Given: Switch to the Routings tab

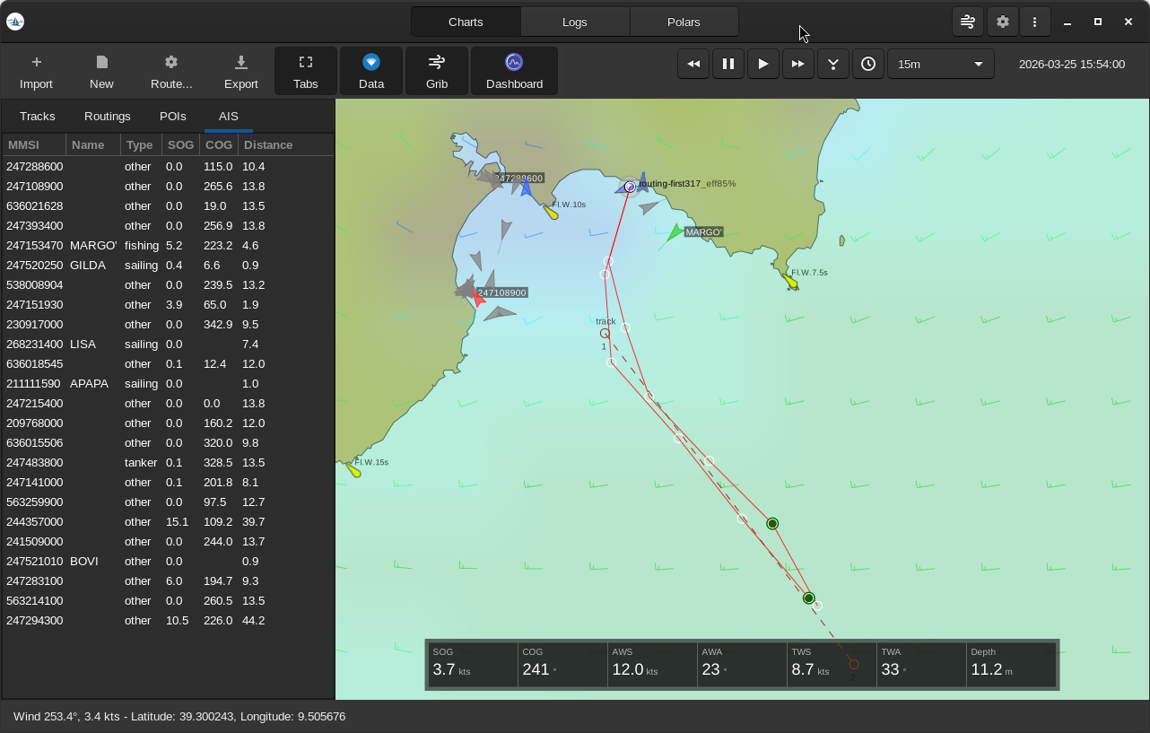Looking at the screenshot, I should [108, 116].
